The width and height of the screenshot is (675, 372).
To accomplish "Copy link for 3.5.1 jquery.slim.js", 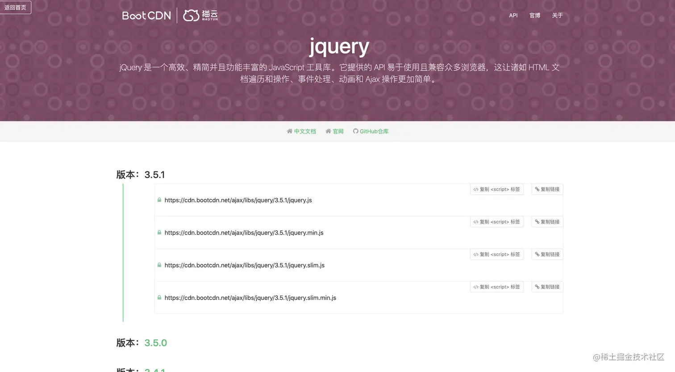I will (547, 255).
